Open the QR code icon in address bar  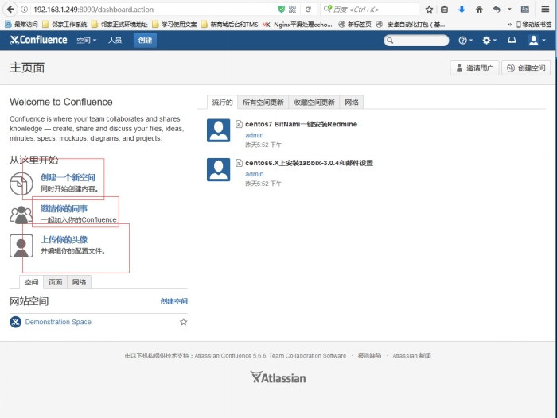pyautogui.click(x=292, y=10)
